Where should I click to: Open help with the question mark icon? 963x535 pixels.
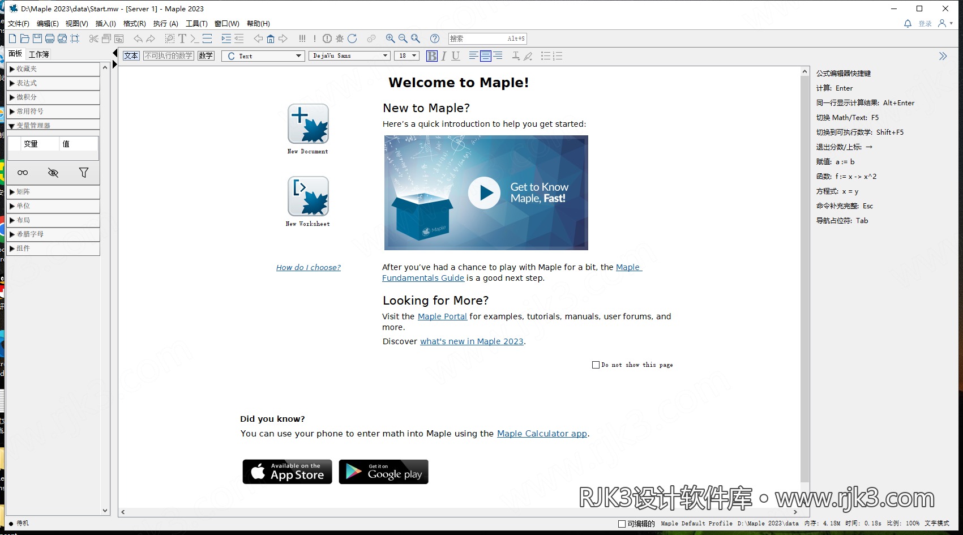435,38
